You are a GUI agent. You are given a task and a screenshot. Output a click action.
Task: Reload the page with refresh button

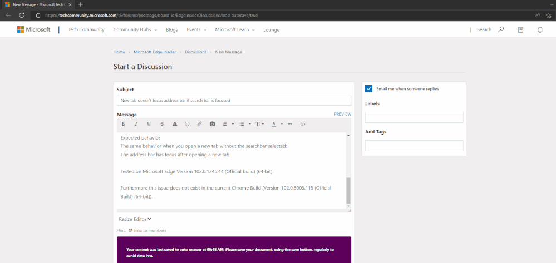[22, 15]
